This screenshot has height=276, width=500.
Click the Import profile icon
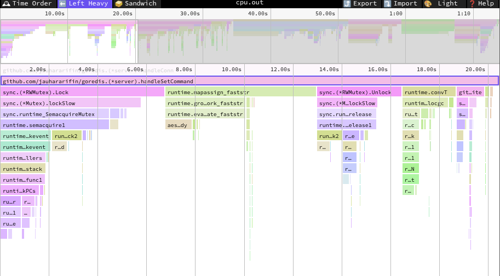coord(388,4)
